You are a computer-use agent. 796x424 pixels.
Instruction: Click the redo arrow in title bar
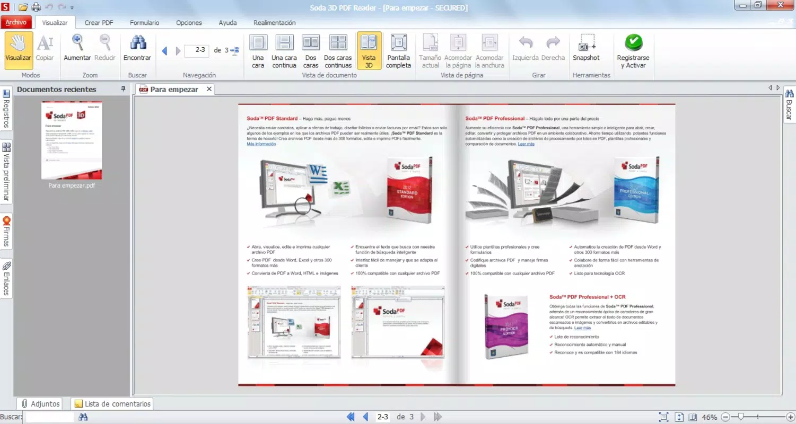coord(62,7)
